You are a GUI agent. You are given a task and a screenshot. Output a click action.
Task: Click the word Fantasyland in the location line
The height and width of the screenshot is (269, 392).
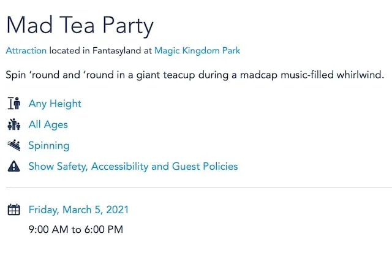117,51
